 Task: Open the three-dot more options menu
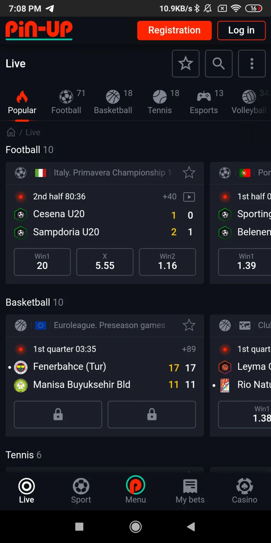coord(252,64)
